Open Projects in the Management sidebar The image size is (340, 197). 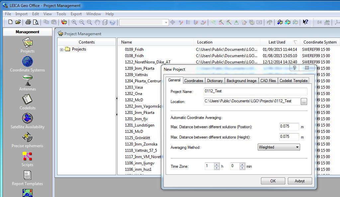click(28, 45)
